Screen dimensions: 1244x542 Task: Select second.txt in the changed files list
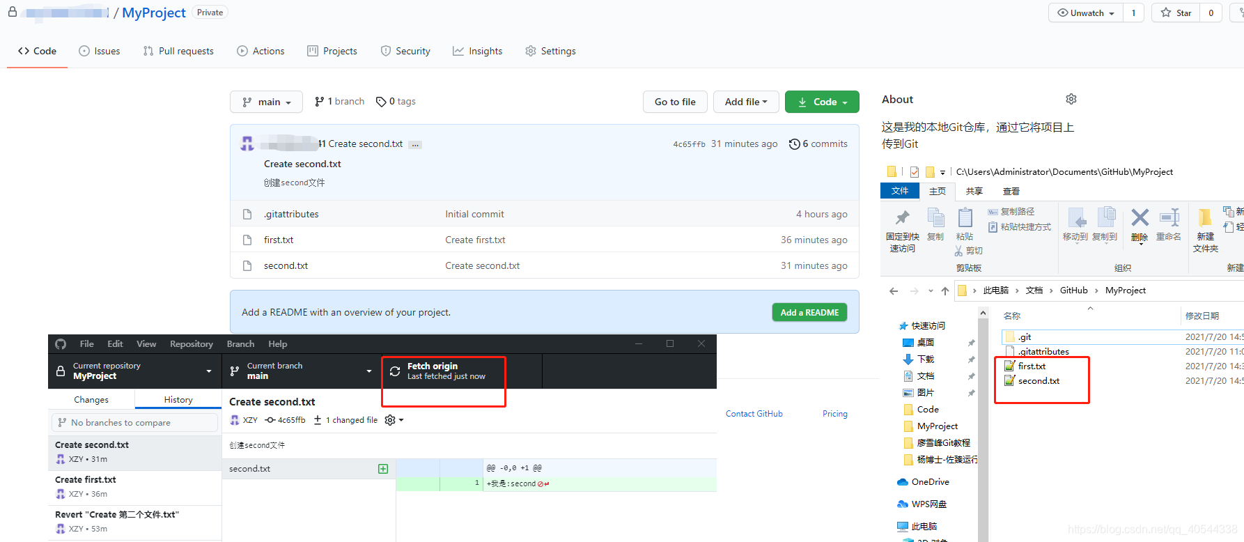point(309,469)
